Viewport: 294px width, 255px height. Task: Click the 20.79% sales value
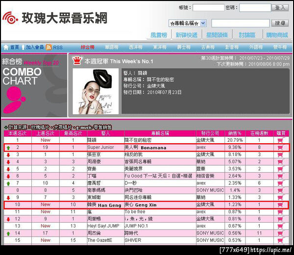click(235, 140)
